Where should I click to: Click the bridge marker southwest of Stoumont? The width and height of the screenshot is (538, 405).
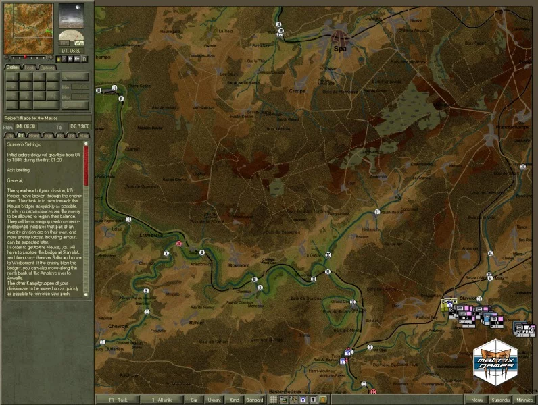click(x=255, y=279)
